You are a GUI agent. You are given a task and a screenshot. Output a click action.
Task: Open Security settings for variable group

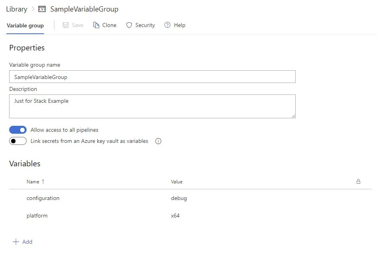(x=140, y=25)
